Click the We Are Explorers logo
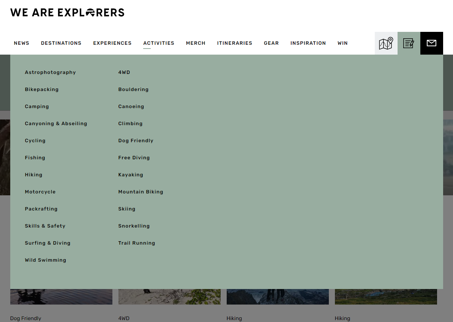Image resolution: width=453 pixels, height=322 pixels. tap(67, 13)
